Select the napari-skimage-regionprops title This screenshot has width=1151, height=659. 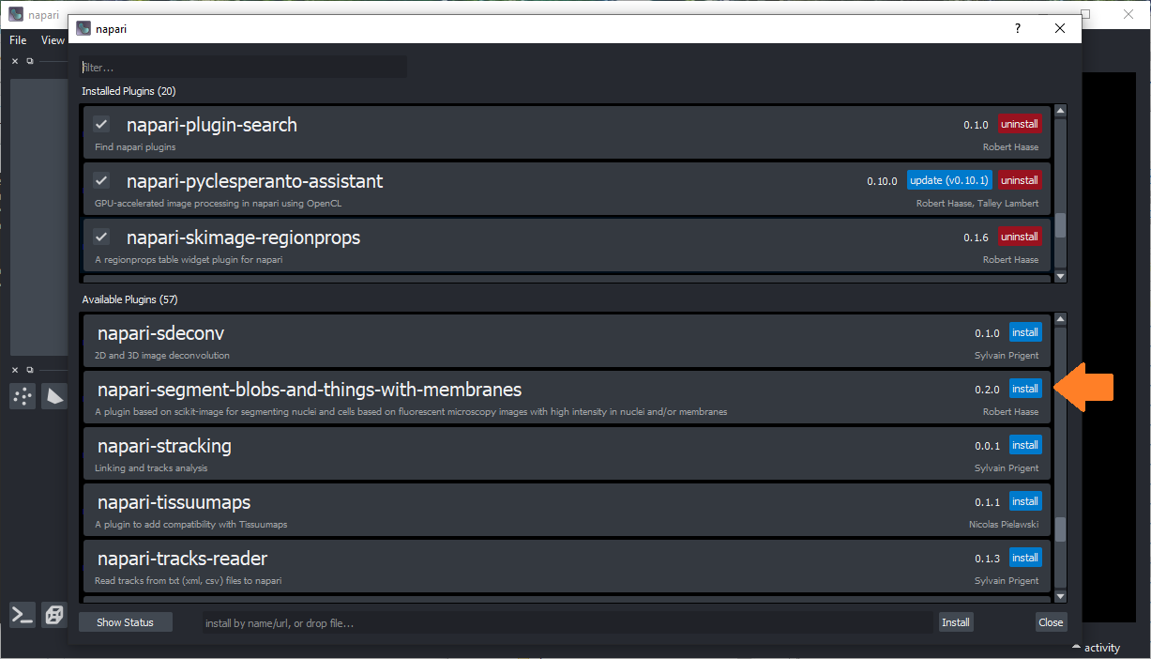pos(244,238)
